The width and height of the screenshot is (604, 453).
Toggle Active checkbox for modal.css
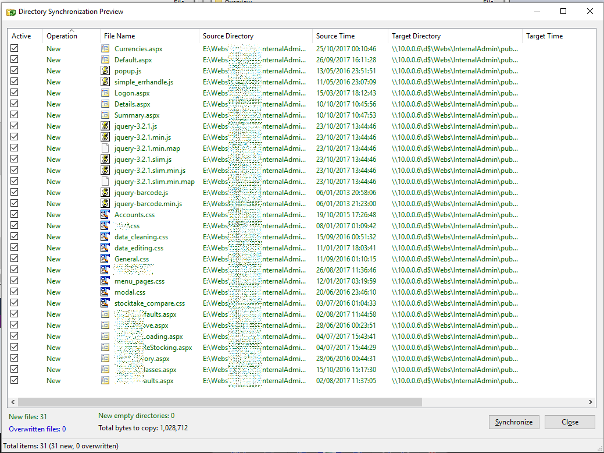point(15,292)
